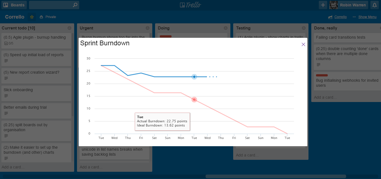Open card Speed up initial load of reports
This screenshot has width=381, height=179.
point(36,58)
